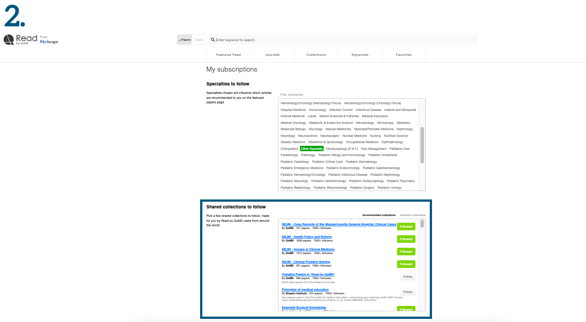Select Otolaryngology (E.N.T.) specialty
Viewport: 586px width, 322px height.
(342, 148)
